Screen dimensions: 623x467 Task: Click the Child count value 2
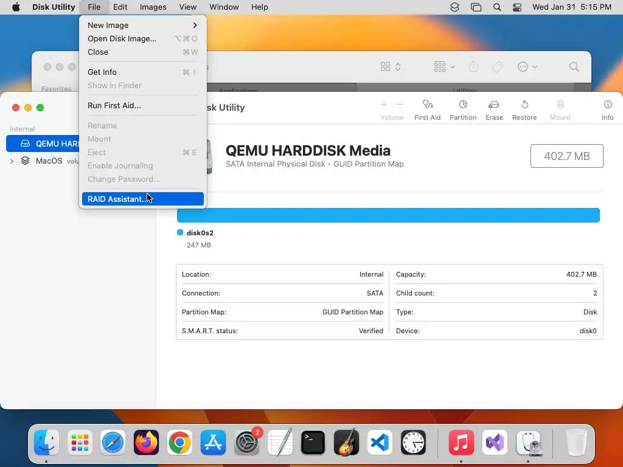click(x=595, y=293)
